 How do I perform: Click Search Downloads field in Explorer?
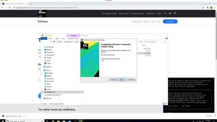pyautogui.click(x=155, y=42)
